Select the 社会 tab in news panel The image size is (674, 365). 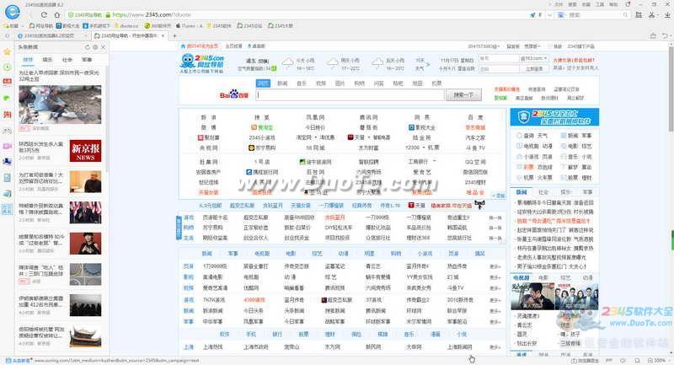pyautogui.click(x=67, y=59)
